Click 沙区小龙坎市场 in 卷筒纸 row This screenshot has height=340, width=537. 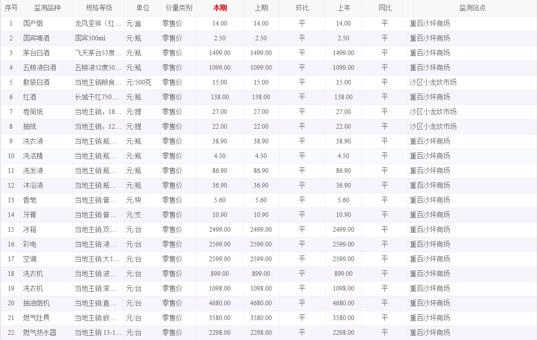433,112
